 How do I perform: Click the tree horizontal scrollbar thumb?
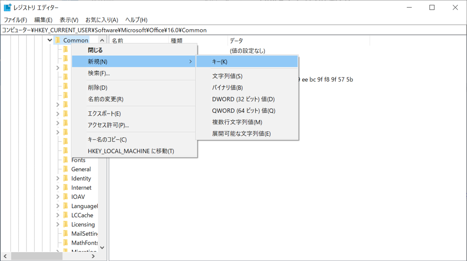(36, 257)
